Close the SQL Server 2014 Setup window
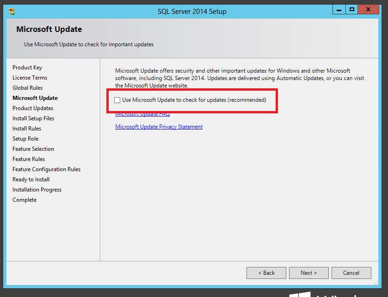388x297 pixels. point(369,10)
